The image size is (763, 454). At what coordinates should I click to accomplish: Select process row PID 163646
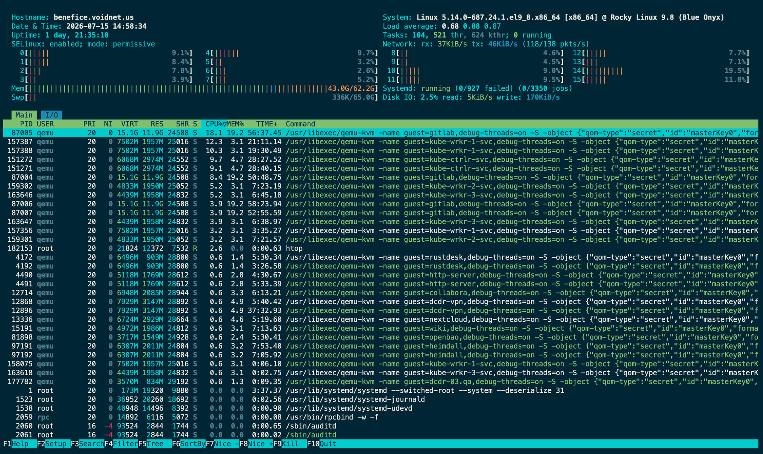[x=381, y=195]
